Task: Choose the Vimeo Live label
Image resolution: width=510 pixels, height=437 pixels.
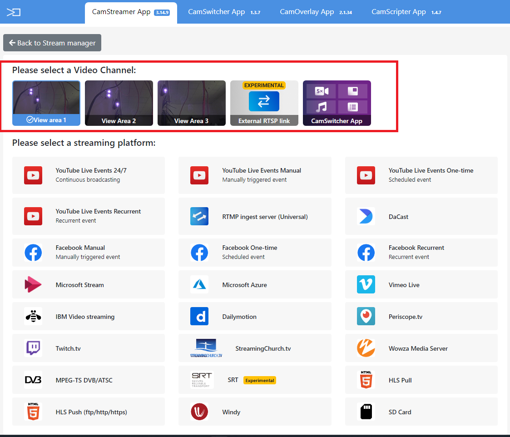Action: [x=404, y=285]
